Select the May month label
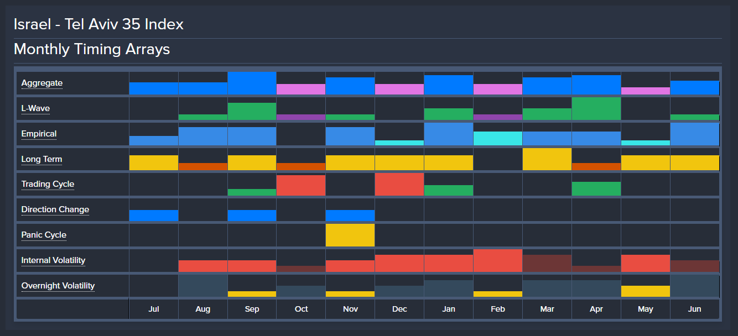 pos(646,309)
